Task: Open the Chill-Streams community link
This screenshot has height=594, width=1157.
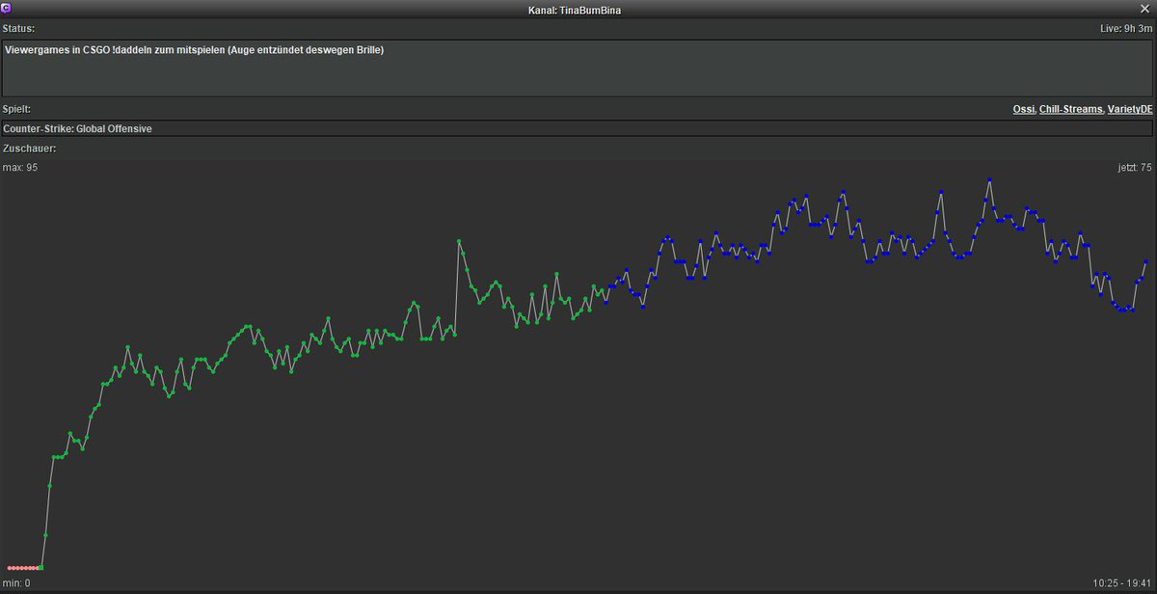Action: click(1070, 110)
